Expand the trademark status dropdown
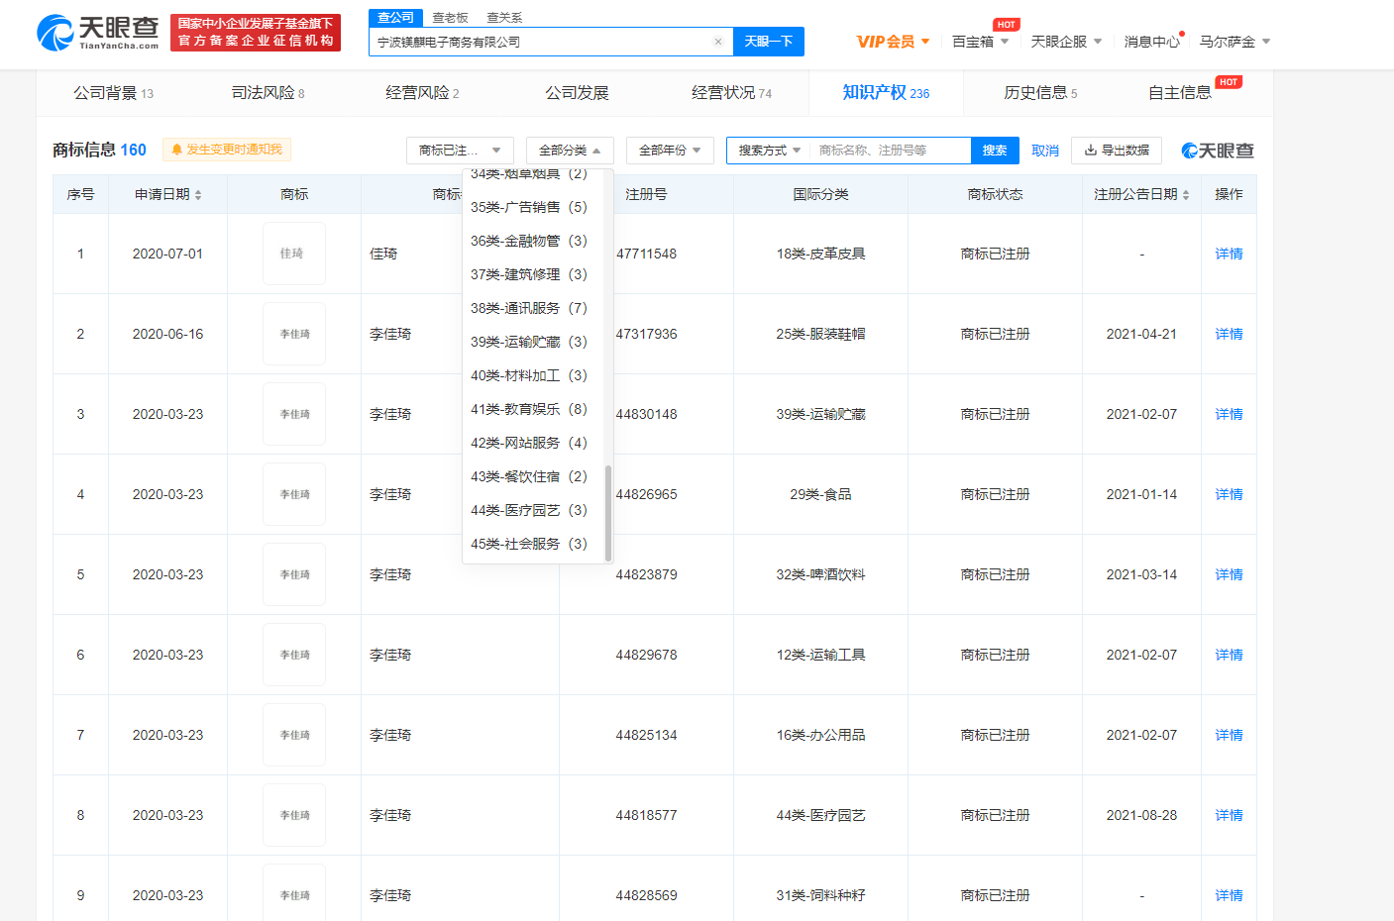The image size is (1394, 921). point(460,151)
